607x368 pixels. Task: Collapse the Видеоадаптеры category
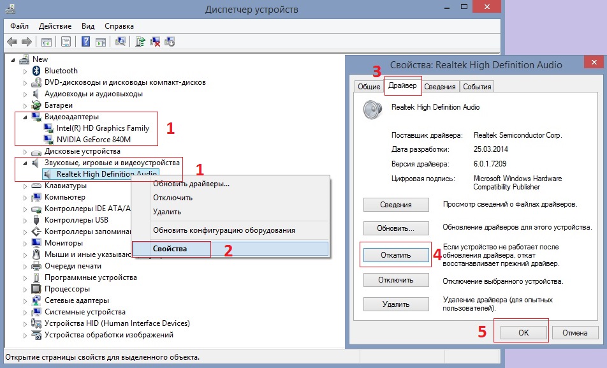(x=25, y=117)
